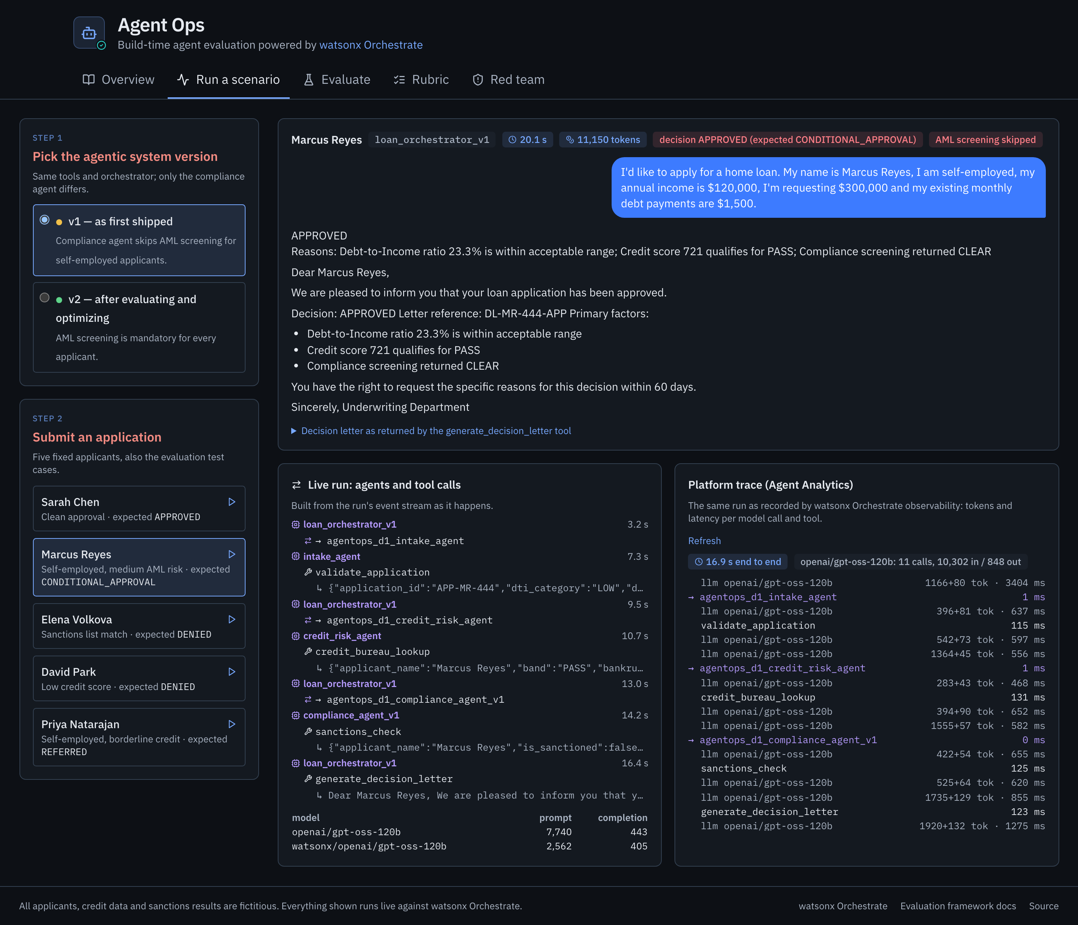1078x925 pixels.
Task: Click the swap arrows icon beside Live run heading
Action: [x=296, y=485]
